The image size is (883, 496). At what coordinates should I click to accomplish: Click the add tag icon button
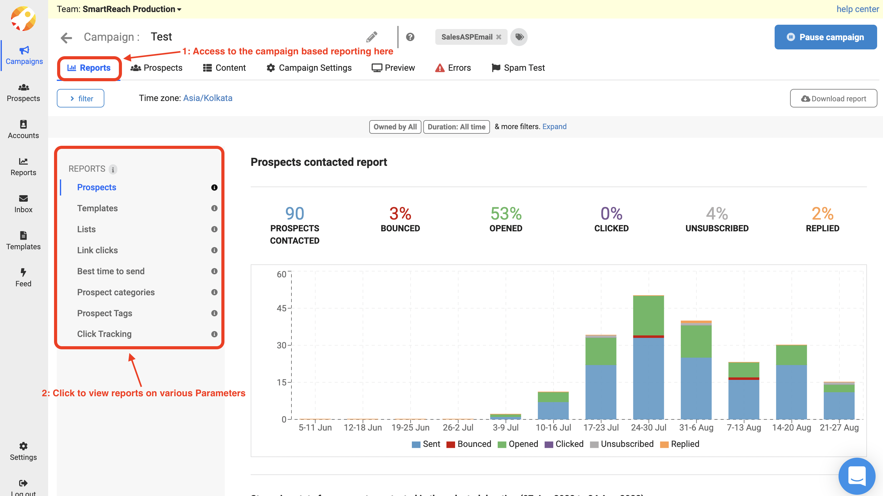coord(519,37)
